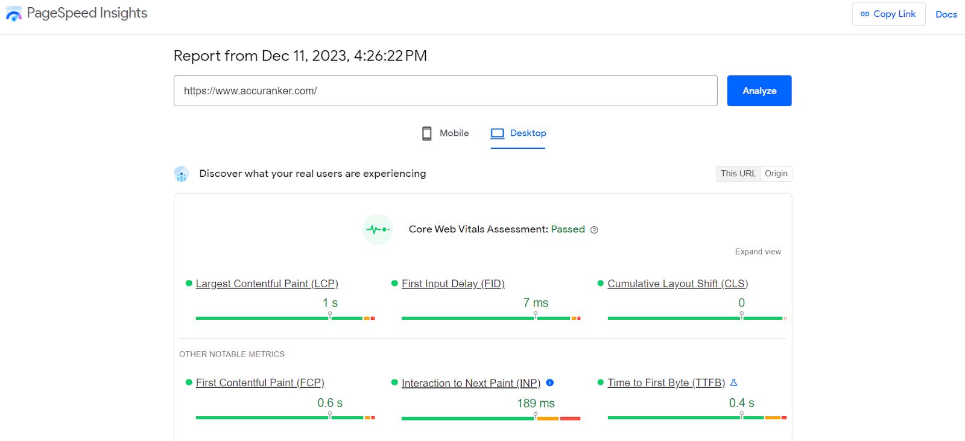This screenshot has height=441, width=965.
Task: Choose the This URL toggle
Action: point(738,174)
